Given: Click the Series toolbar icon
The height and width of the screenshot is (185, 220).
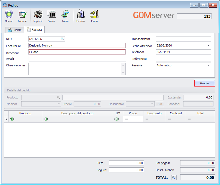Looking at the screenshot, I should [x=52, y=16].
